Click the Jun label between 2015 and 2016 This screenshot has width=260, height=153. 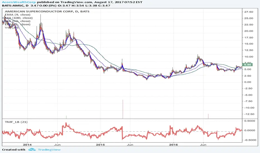pyautogui.click(x=130, y=145)
